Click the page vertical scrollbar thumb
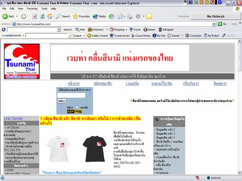 pyautogui.click(x=240, y=57)
